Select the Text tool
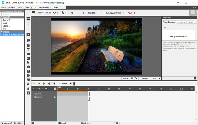The height and width of the screenshot is (125, 198). tap(28, 50)
